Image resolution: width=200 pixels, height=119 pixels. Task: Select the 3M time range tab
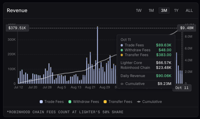pos(164,11)
